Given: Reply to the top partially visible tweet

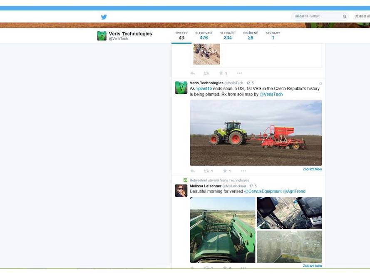Looking at the screenshot, I should point(193,73).
